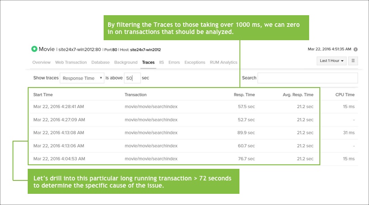Switch to the Overview tab
Screen dimensions: 369x205
click(x=42, y=63)
